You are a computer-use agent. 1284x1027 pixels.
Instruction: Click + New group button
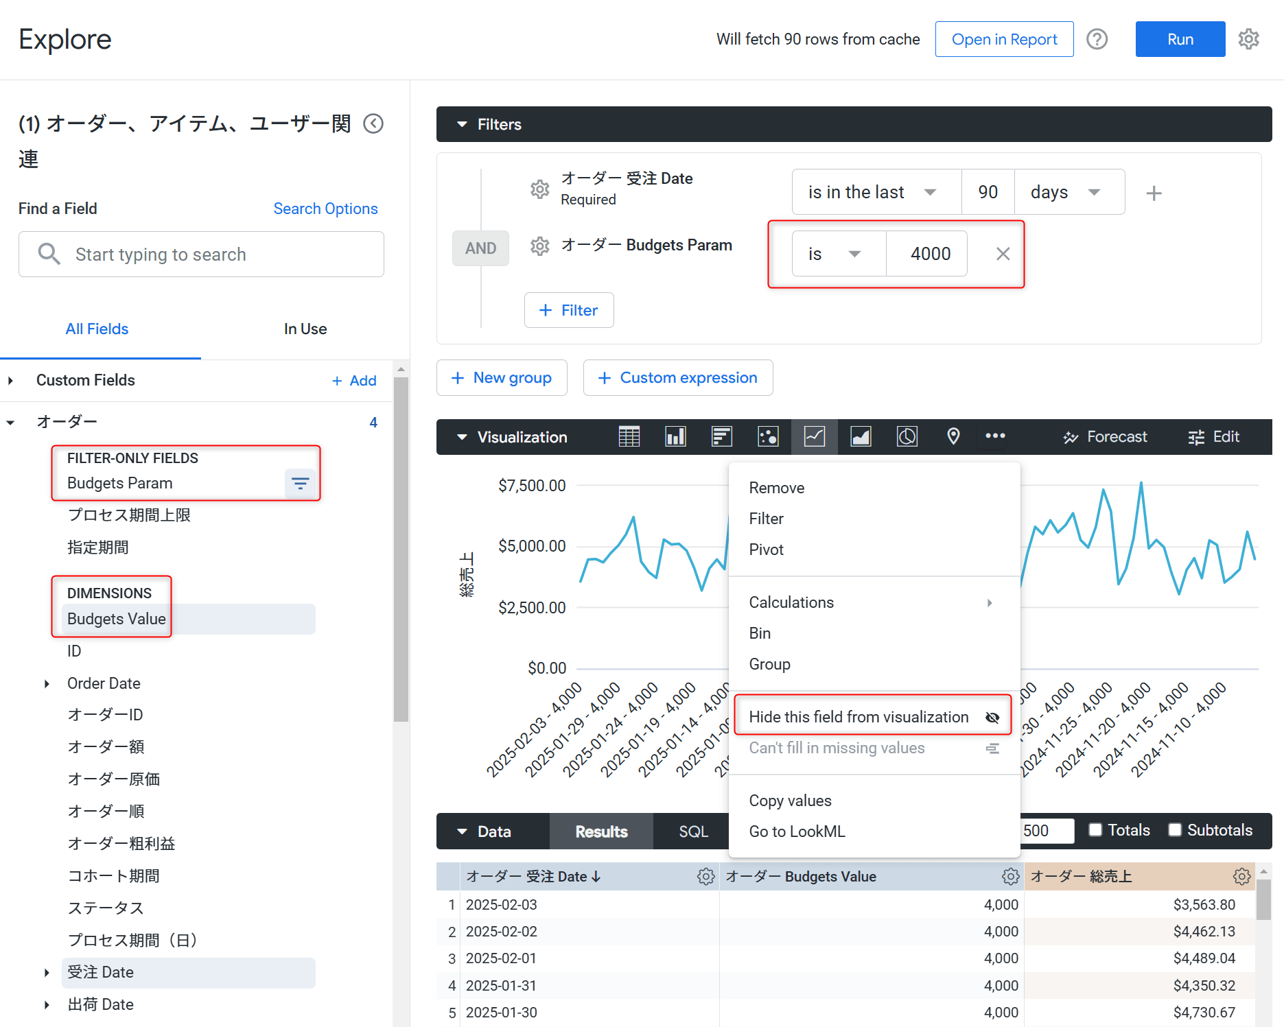pos(502,377)
